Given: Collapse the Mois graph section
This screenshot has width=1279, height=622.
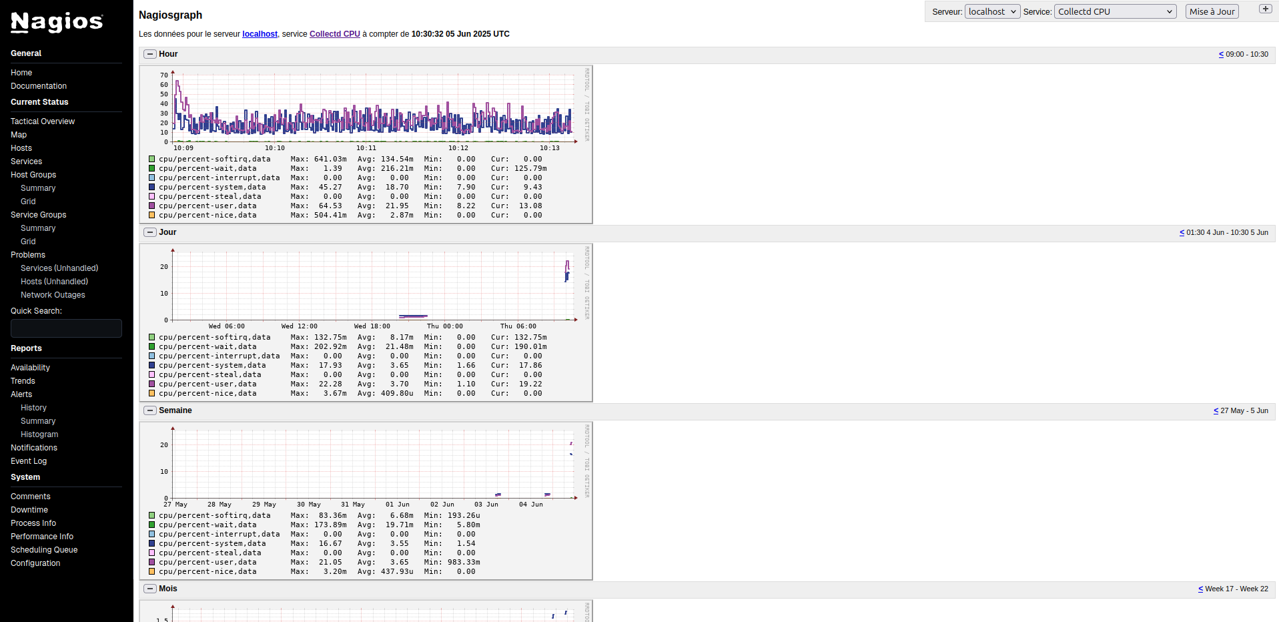Looking at the screenshot, I should click(150, 589).
